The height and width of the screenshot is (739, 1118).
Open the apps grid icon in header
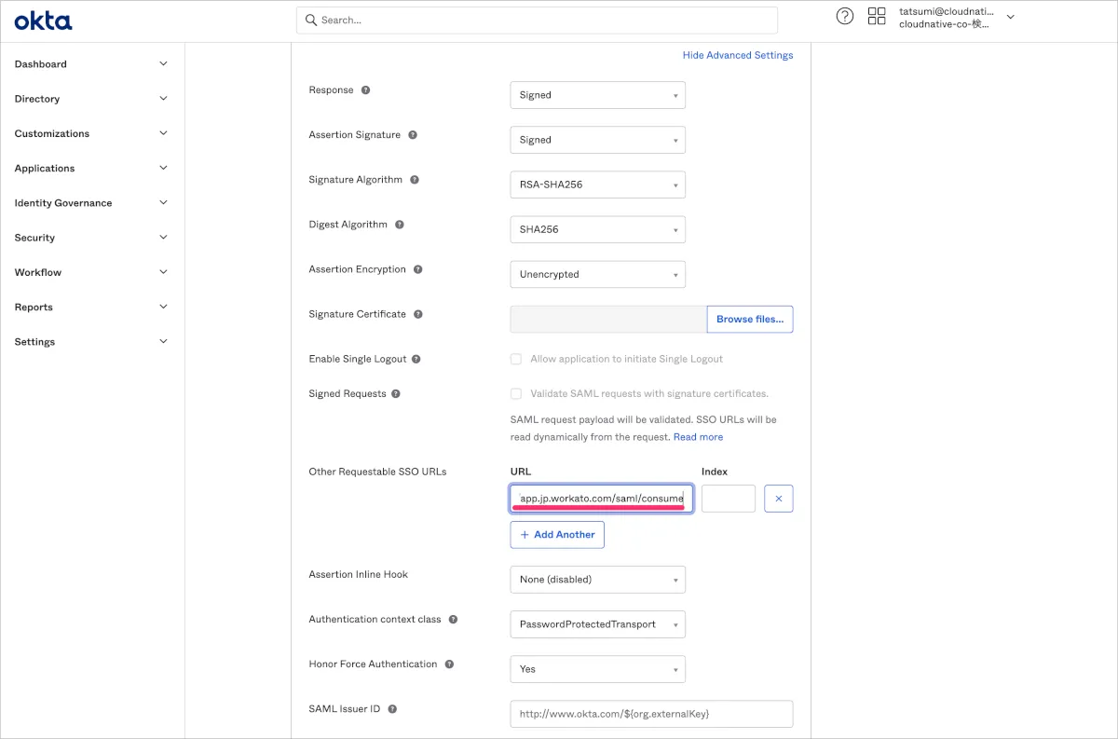click(x=876, y=16)
